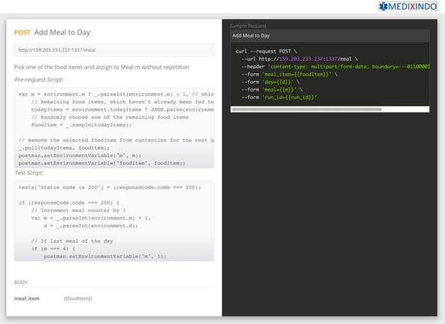
Task: Click the request URL field
Action: click(114, 50)
